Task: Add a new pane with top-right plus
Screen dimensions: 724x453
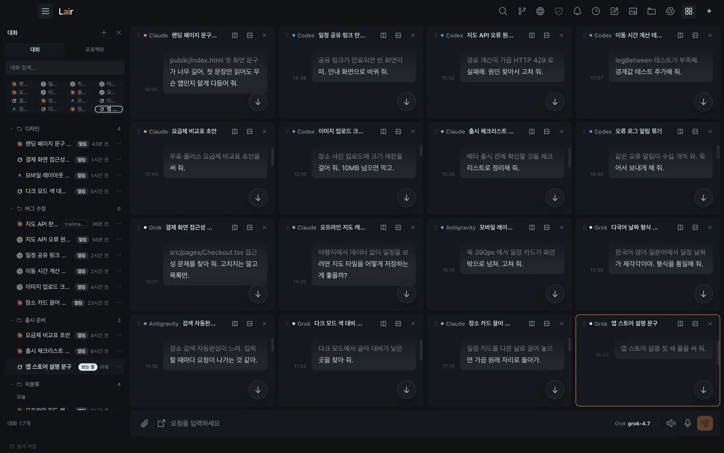Action: (x=709, y=11)
